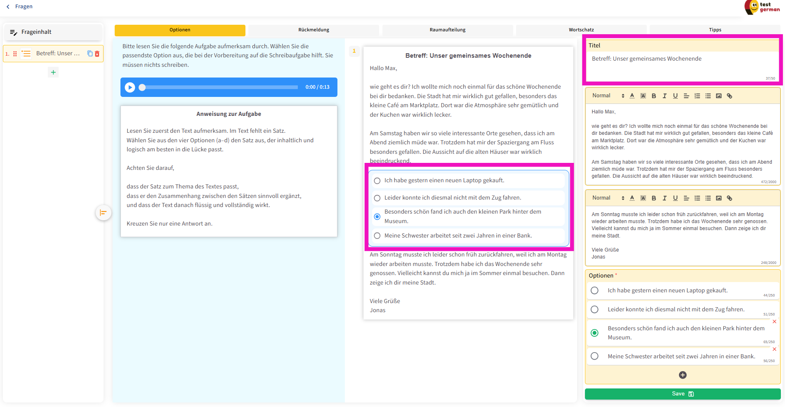The height and width of the screenshot is (407, 785).
Task: Mark 'Ich habe gestern' as correct in Optionen panel
Action: [594, 290]
